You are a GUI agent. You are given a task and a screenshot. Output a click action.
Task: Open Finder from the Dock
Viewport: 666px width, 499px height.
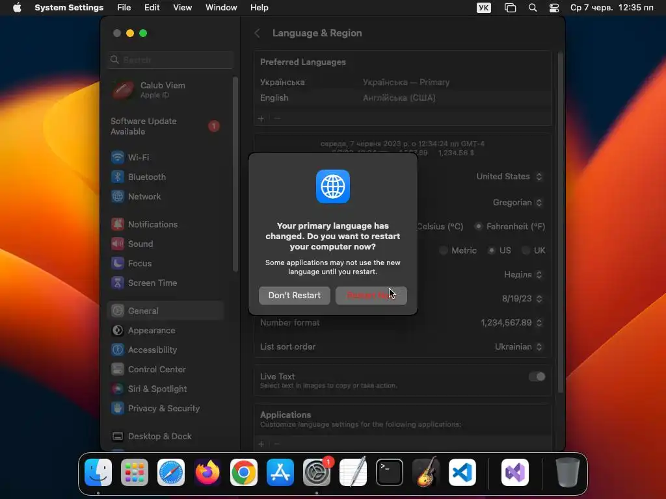coord(98,472)
